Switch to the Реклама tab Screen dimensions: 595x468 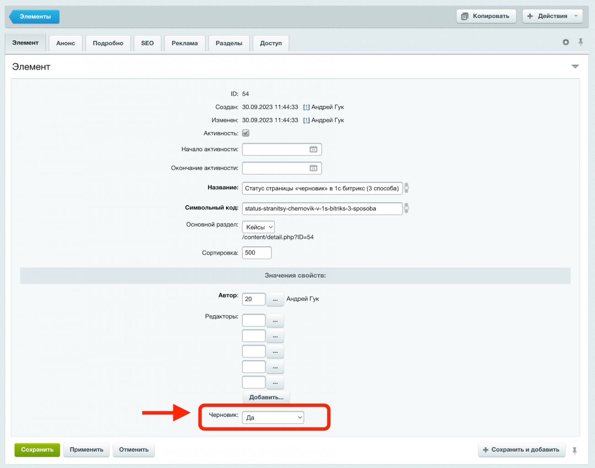(x=185, y=43)
